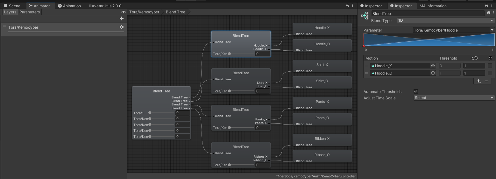Remove motion with the minus button

click(486, 81)
